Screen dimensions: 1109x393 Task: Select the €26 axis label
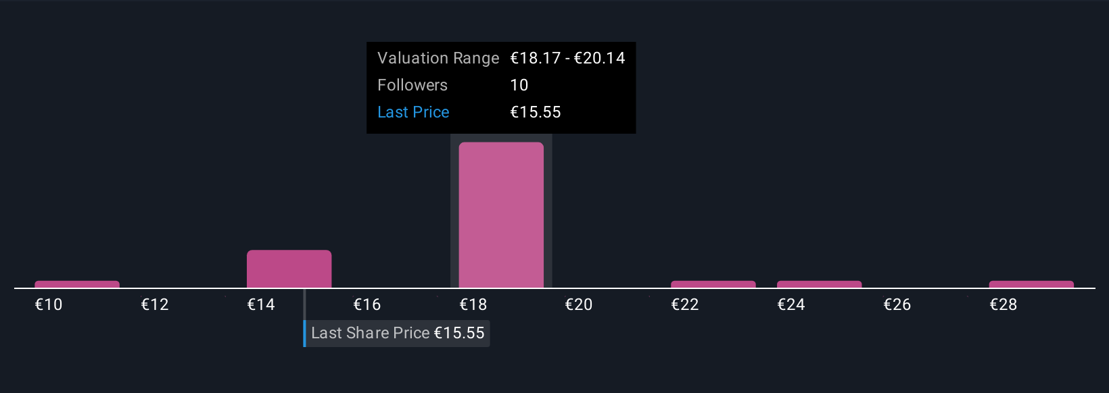click(x=897, y=305)
